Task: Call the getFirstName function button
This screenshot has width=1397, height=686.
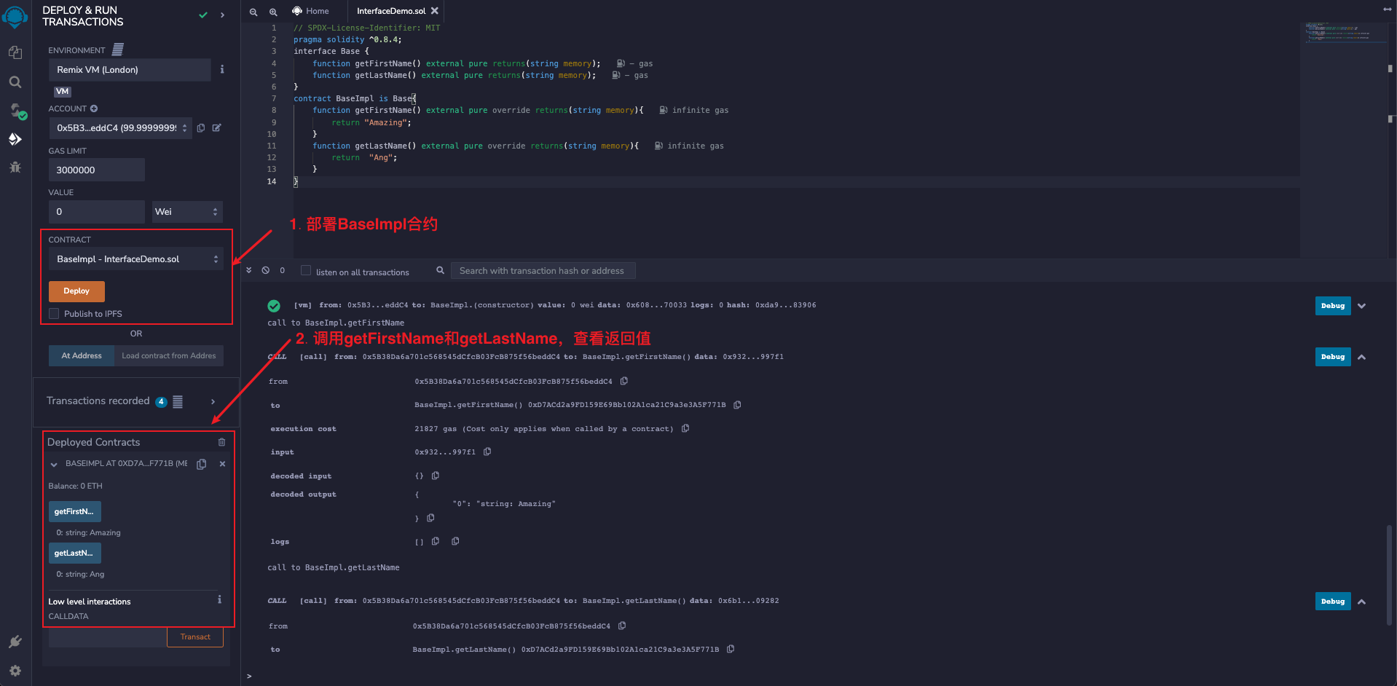Action: [x=74, y=511]
